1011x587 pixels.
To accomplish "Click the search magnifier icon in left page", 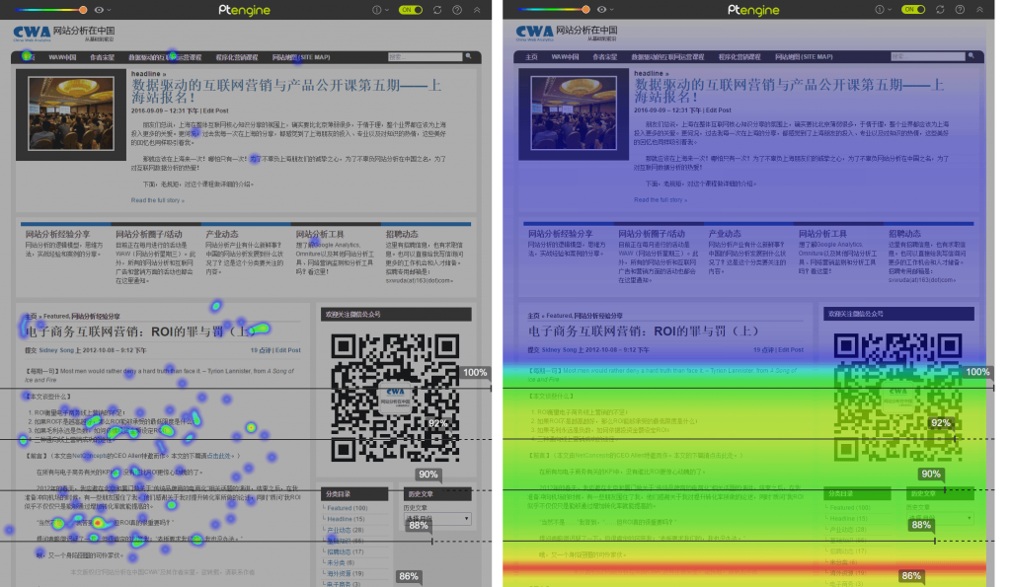I will (x=469, y=56).
